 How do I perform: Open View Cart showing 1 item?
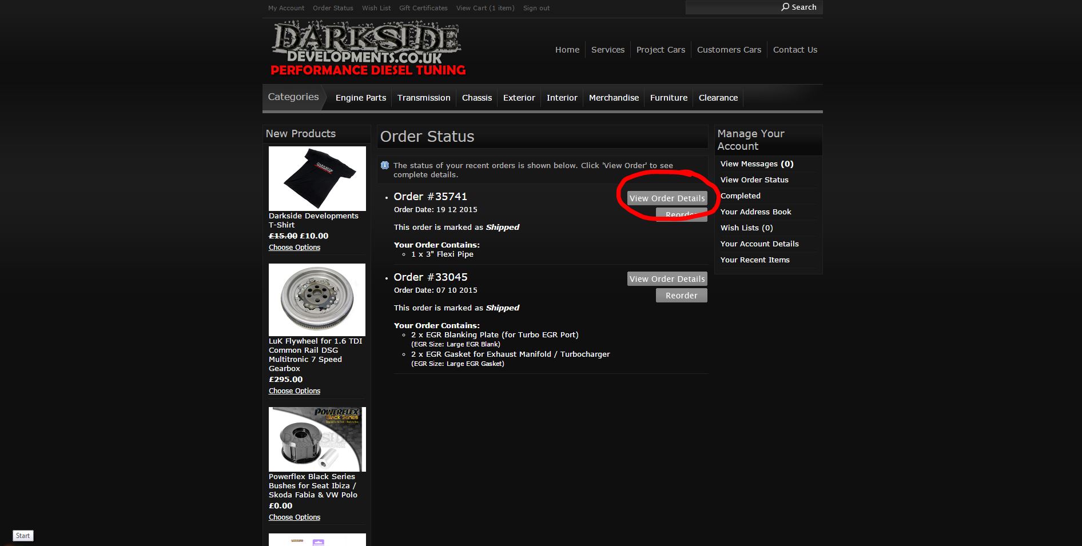[x=484, y=7]
